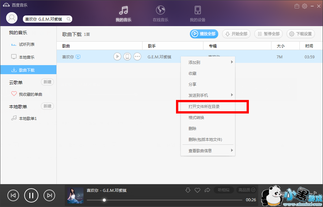Share the current song via the arrow icon
This screenshot has width=323, height=207.
(207, 190)
